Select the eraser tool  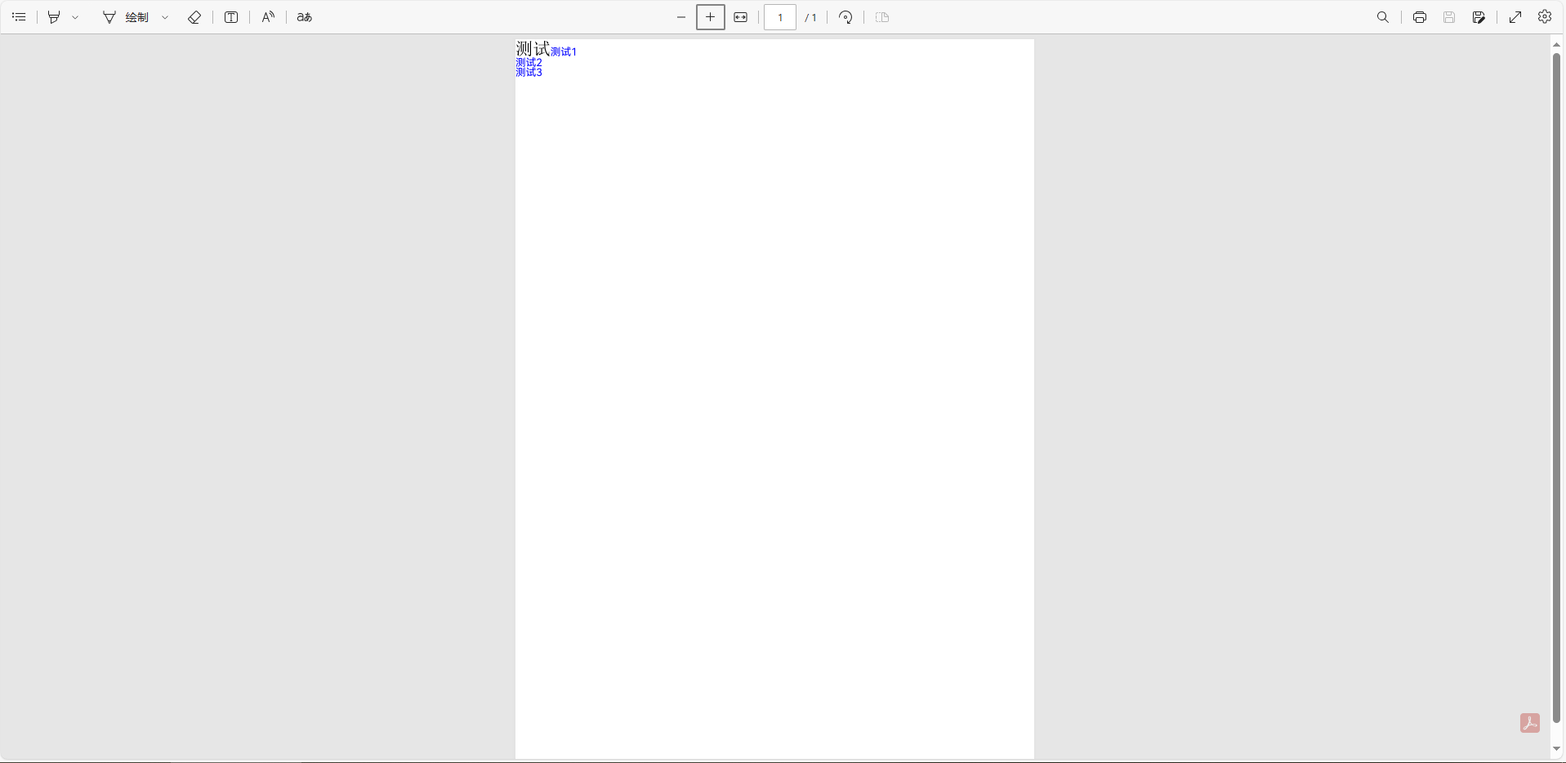pos(194,17)
